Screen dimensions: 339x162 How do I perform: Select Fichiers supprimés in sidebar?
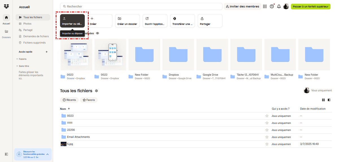point(33,43)
